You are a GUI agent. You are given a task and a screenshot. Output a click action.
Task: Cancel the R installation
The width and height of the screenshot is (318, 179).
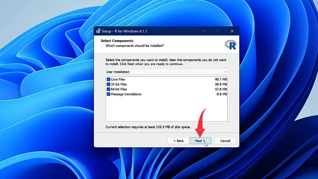click(x=225, y=141)
